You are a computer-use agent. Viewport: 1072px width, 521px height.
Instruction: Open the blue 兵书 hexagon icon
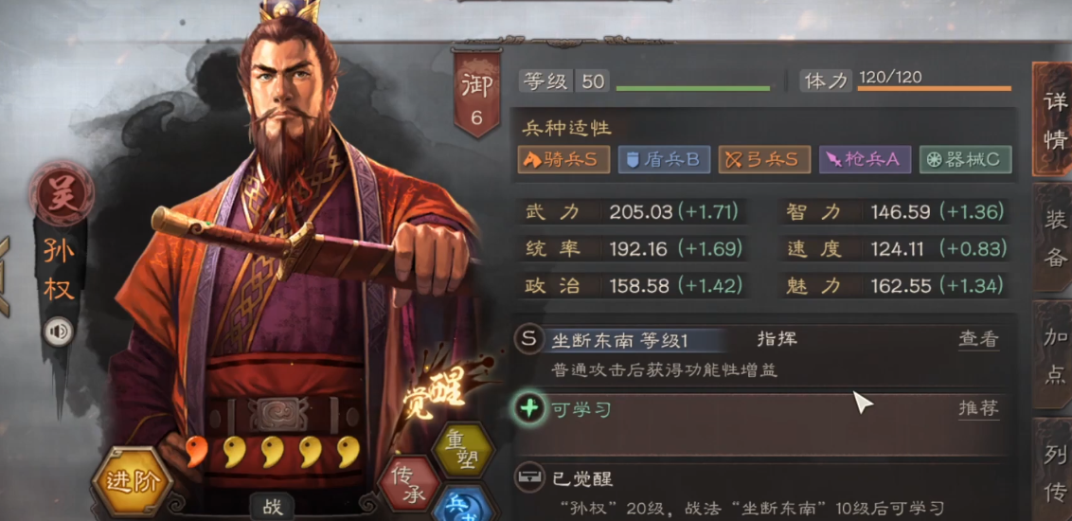click(462, 503)
